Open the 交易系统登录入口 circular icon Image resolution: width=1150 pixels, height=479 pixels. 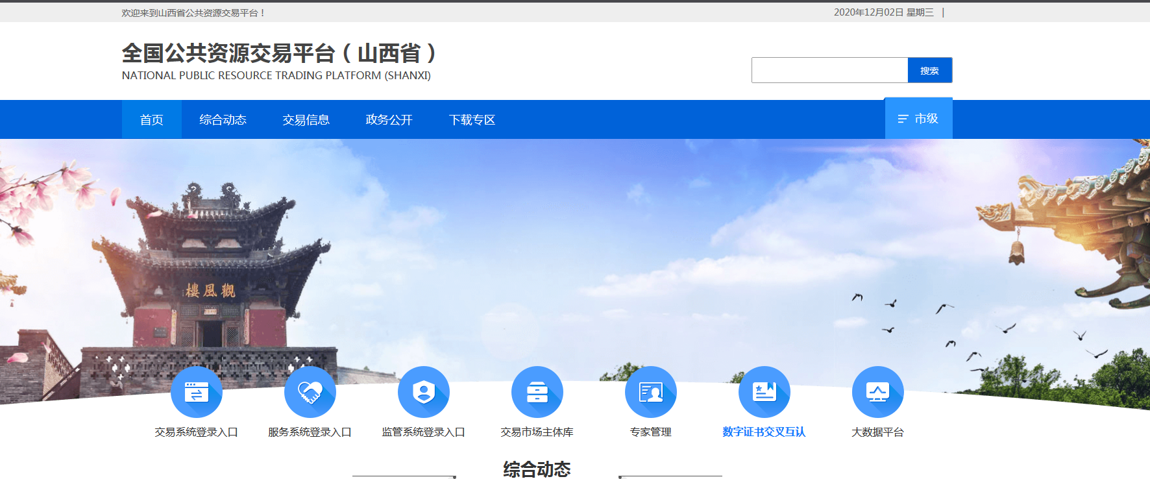[x=196, y=392]
